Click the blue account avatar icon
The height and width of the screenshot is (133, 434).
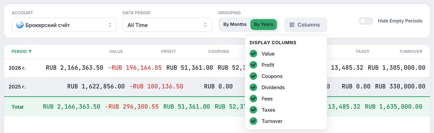[x=20, y=25]
